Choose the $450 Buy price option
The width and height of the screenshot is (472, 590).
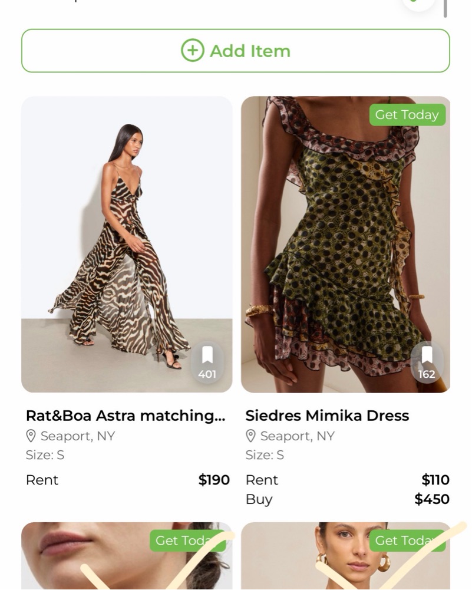pyautogui.click(x=432, y=499)
